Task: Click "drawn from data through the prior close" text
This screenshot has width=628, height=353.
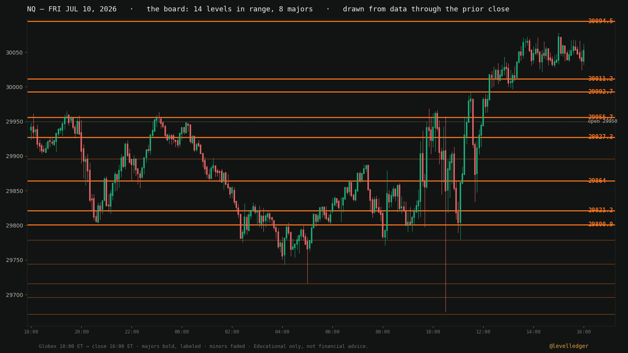Action: click(x=426, y=9)
